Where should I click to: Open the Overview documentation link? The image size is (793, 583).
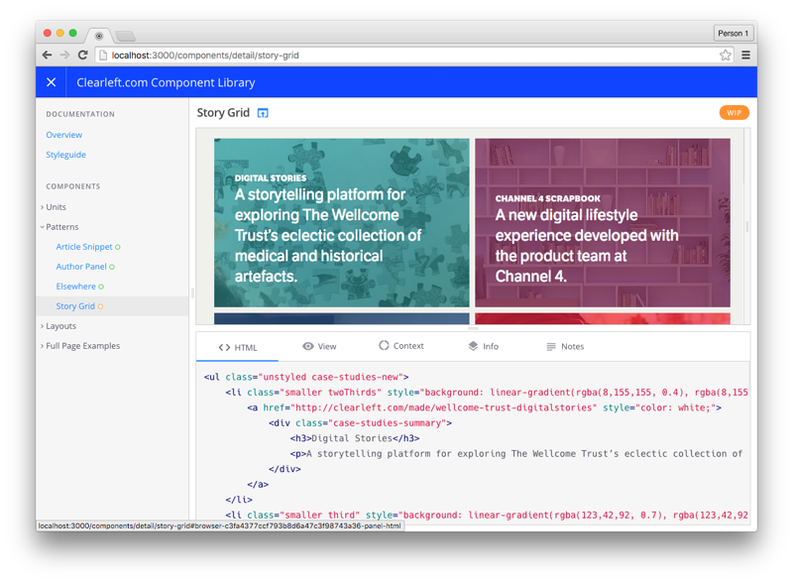click(x=63, y=135)
